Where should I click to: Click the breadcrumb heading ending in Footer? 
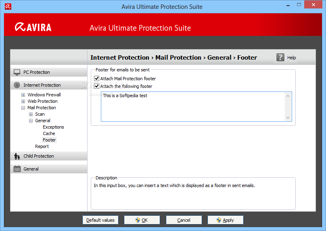(173, 57)
